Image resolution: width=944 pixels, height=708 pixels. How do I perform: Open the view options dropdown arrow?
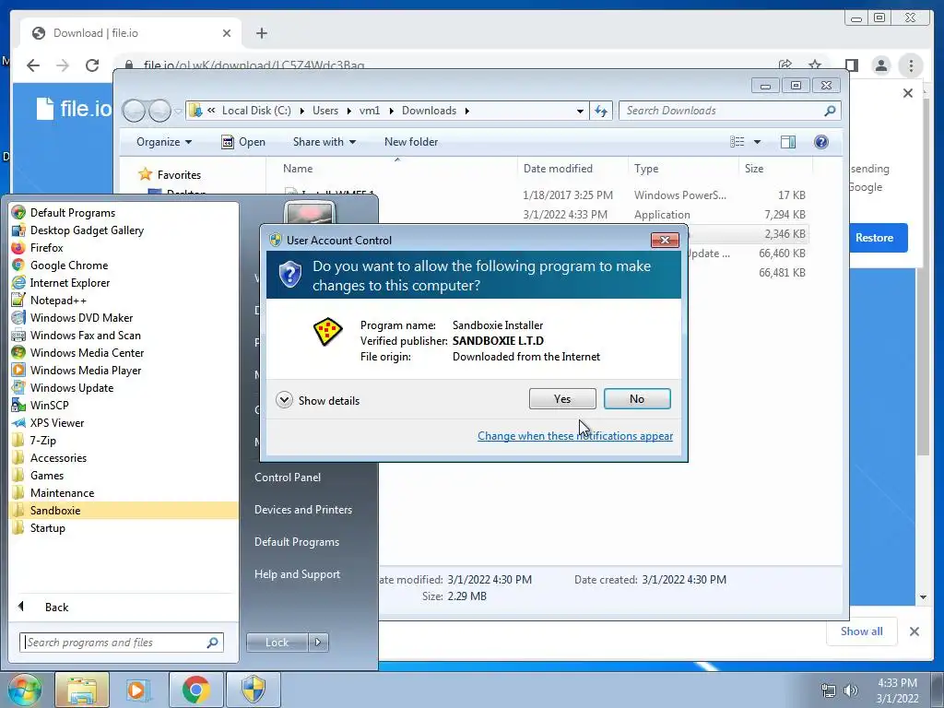[x=758, y=142]
